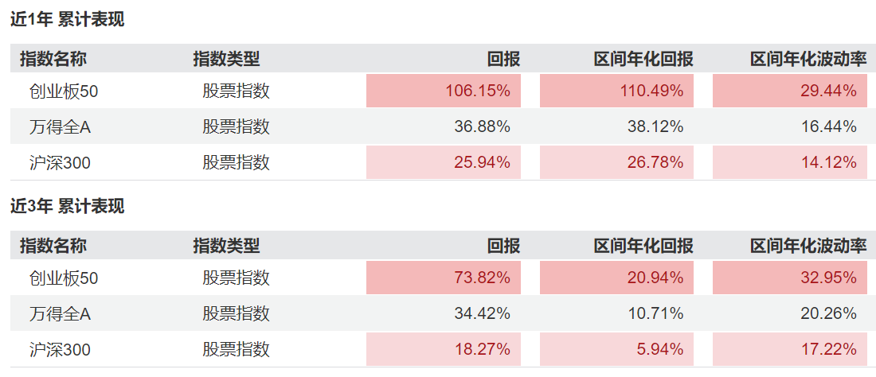The image size is (876, 377).
Task: Click the 36.88% return value
Action: click(x=482, y=126)
